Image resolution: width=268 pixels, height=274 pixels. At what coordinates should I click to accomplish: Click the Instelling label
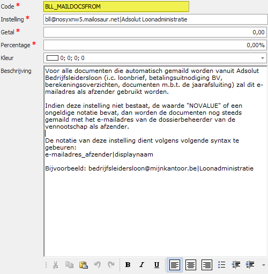coord(12,19)
